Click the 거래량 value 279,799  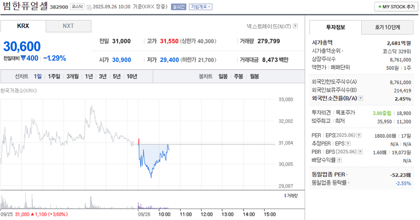click(269, 41)
